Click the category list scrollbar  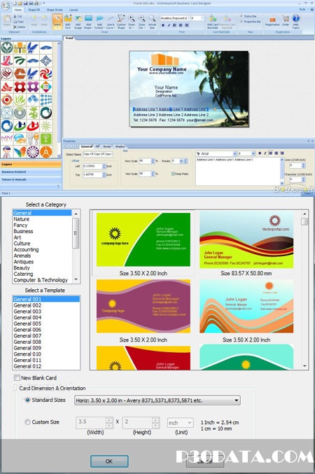pos(76,246)
